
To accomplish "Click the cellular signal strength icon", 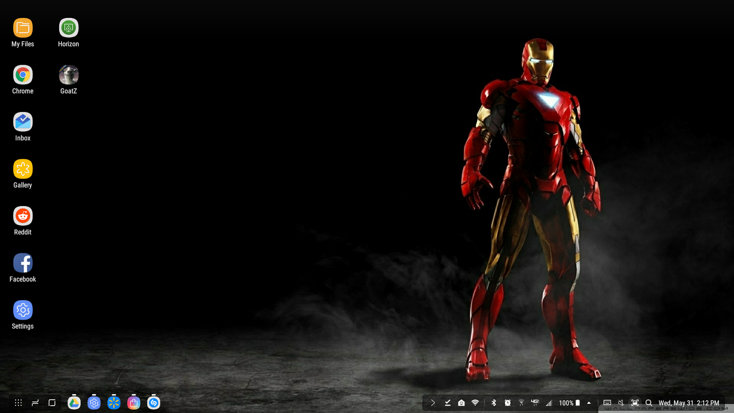I will click(549, 403).
